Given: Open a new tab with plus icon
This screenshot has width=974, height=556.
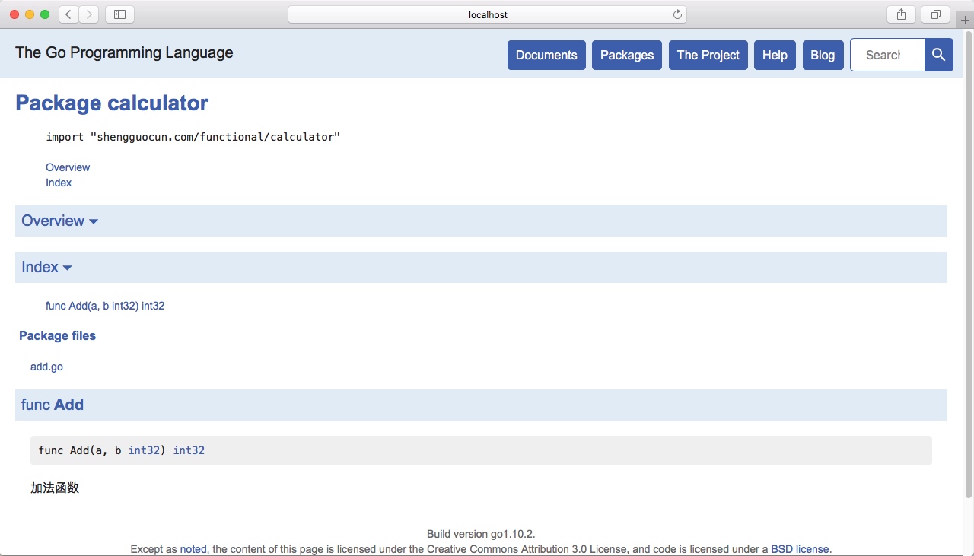Looking at the screenshot, I should 966,21.
